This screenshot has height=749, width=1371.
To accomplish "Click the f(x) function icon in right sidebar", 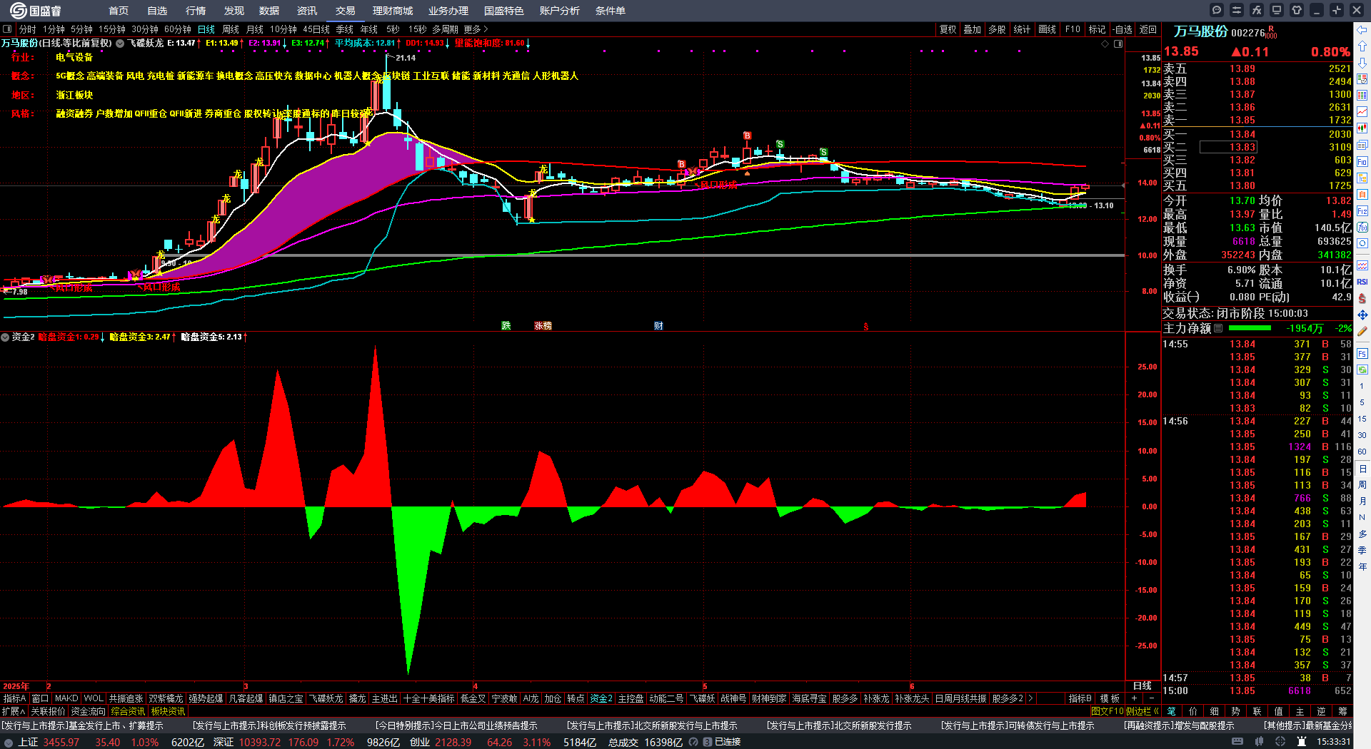I will pyautogui.click(x=1362, y=228).
